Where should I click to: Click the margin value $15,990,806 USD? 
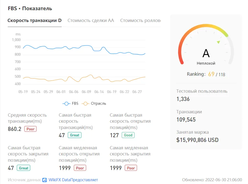point(197,140)
